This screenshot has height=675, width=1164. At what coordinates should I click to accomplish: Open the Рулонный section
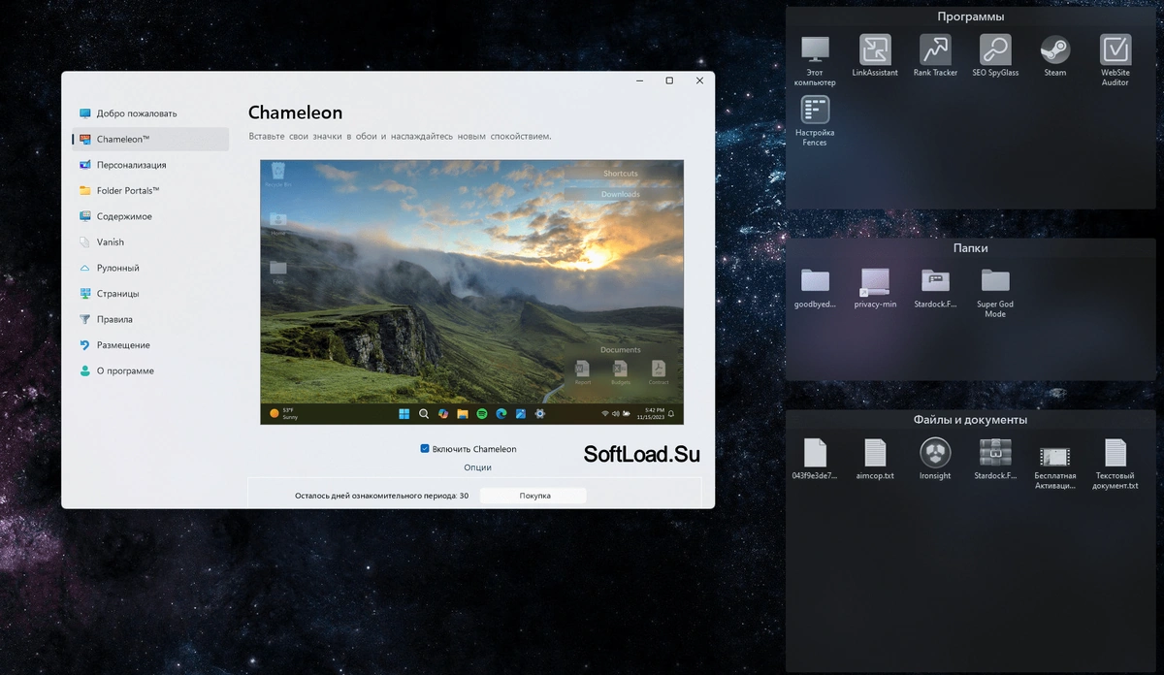[150, 268]
